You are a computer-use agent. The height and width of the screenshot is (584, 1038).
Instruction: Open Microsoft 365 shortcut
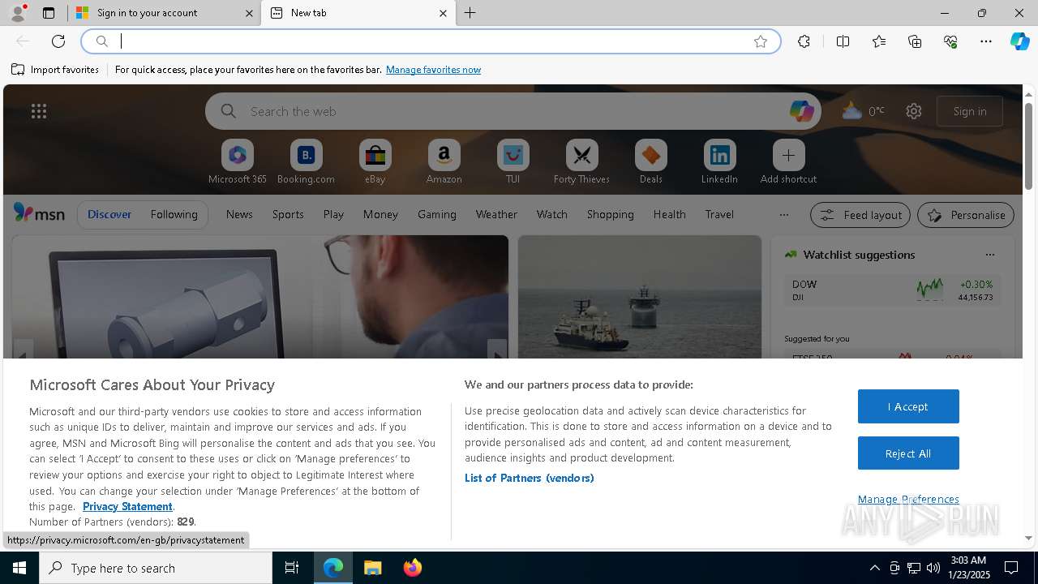[x=238, y=161]
